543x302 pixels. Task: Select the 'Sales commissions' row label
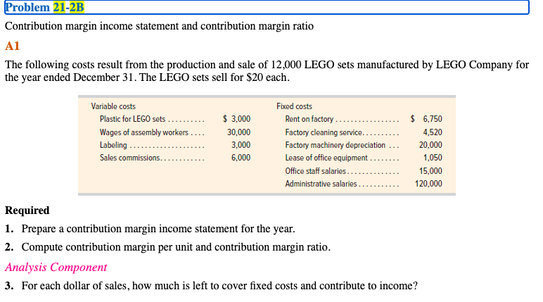(x=130, y=158)
